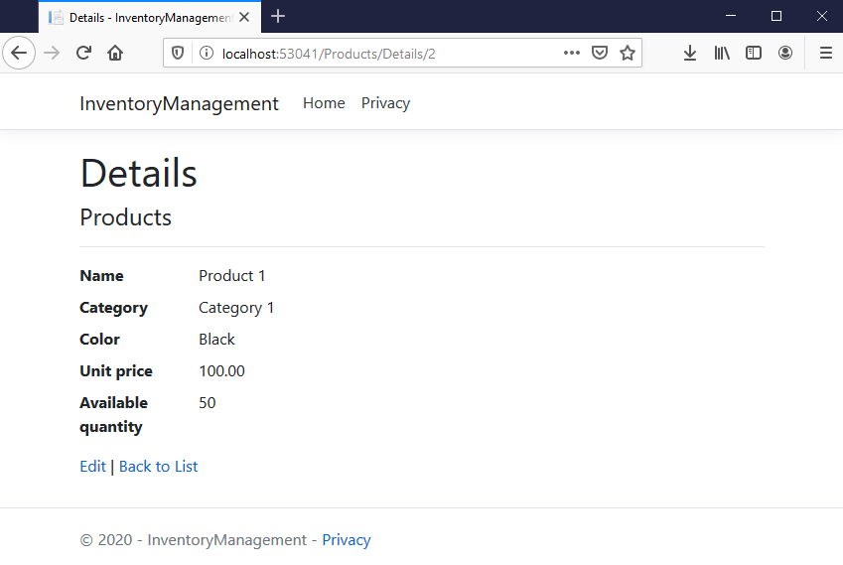The height and width of the screenshot is (565, 843).
Task: Open the Library bookshelf icon
Action: pos(722,54)
